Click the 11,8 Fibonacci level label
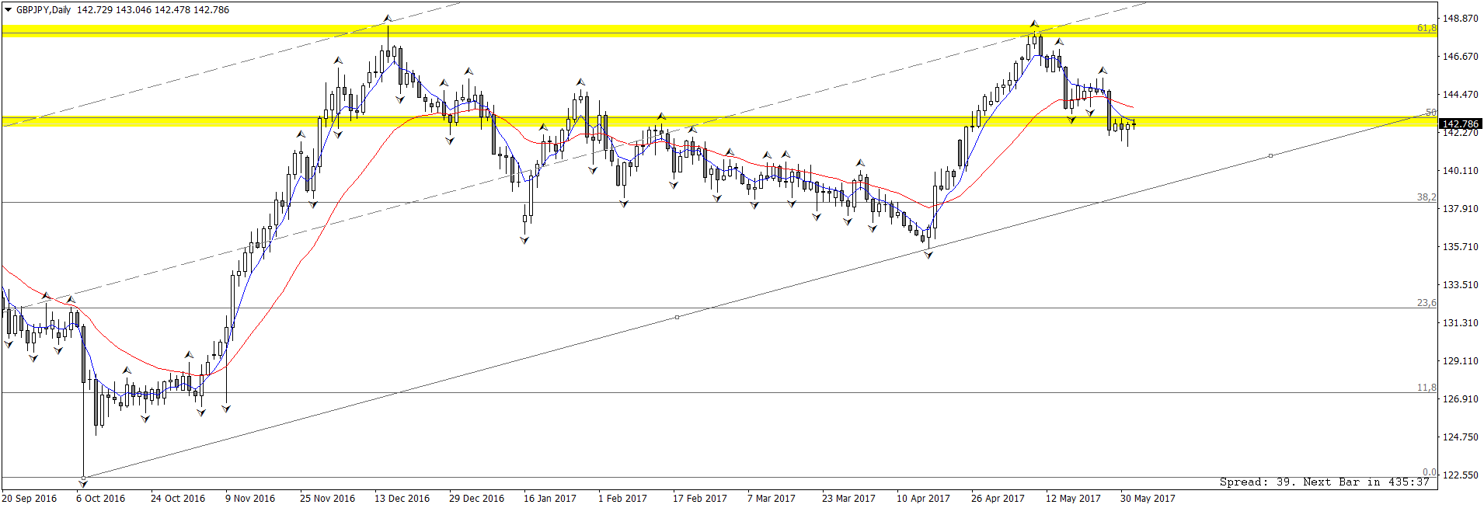1484x508 pixels. point(1427,388)
